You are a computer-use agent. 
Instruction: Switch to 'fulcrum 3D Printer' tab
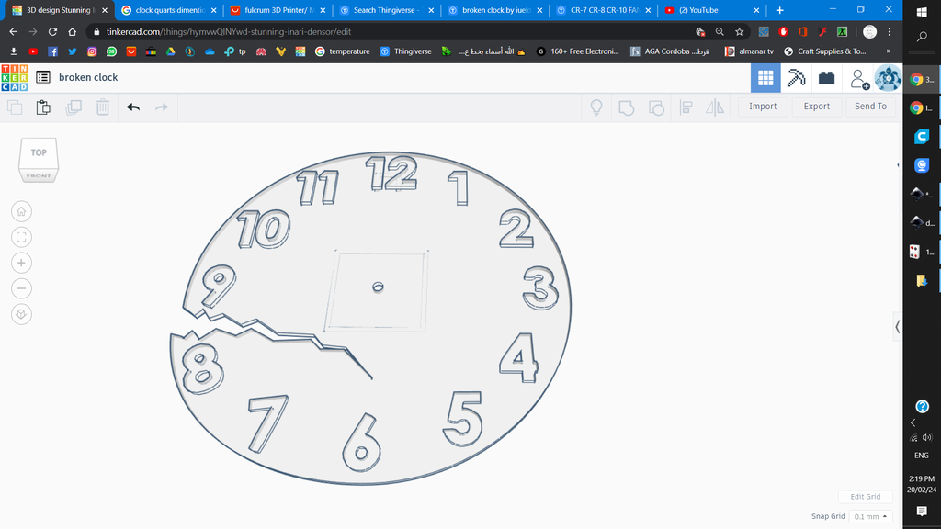[x=278, y=10]
